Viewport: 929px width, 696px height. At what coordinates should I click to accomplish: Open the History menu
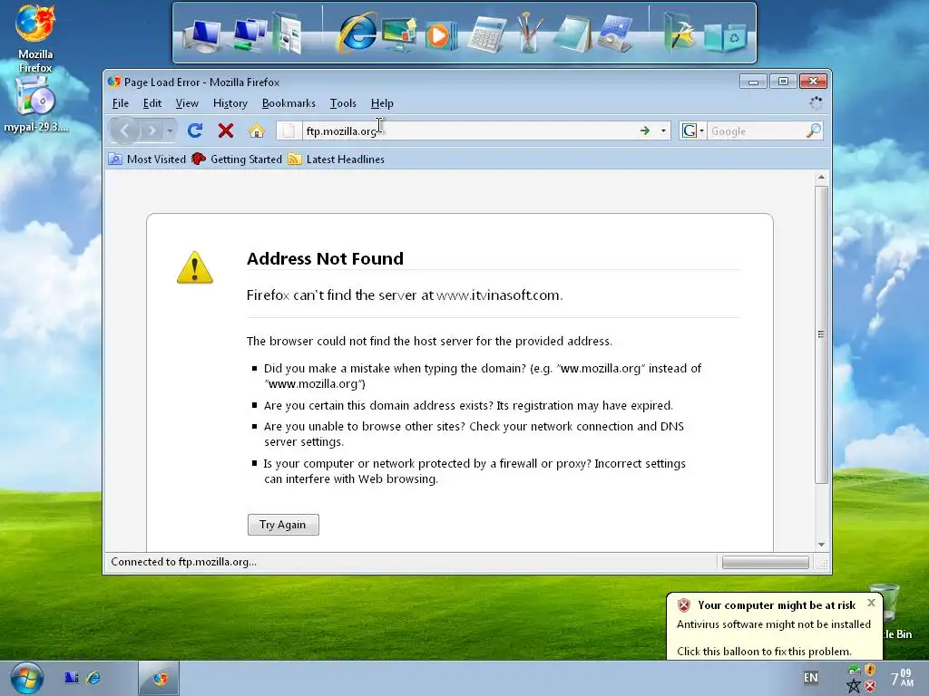point(230,103)
